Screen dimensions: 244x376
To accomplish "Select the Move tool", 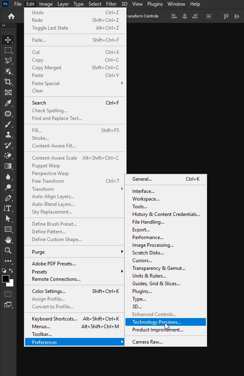I will [8, 40].
